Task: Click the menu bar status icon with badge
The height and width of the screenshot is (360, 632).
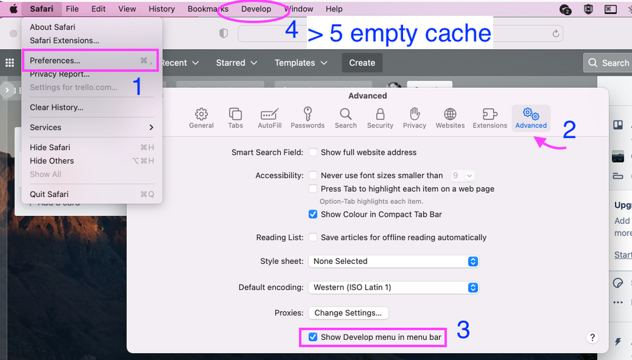Action: click(566, 9)
